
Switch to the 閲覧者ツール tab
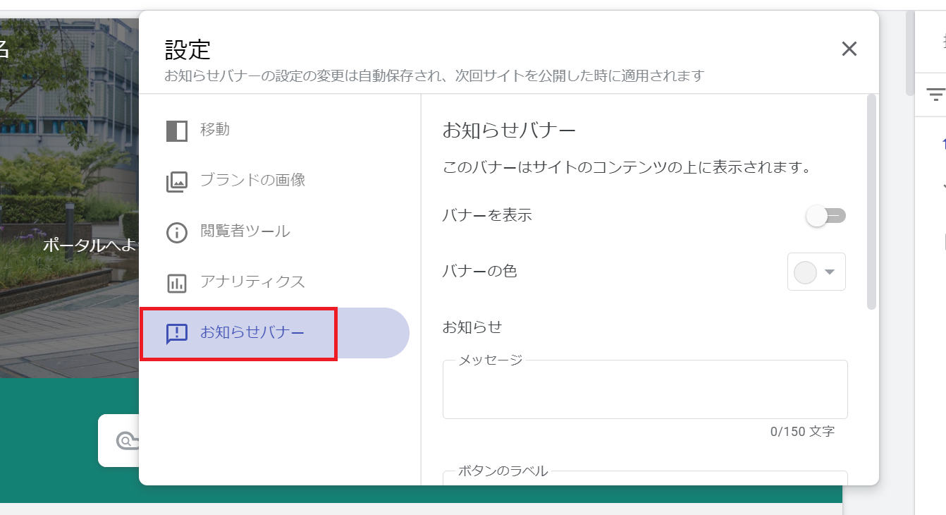pyautogui.click(x=245, y=231)
